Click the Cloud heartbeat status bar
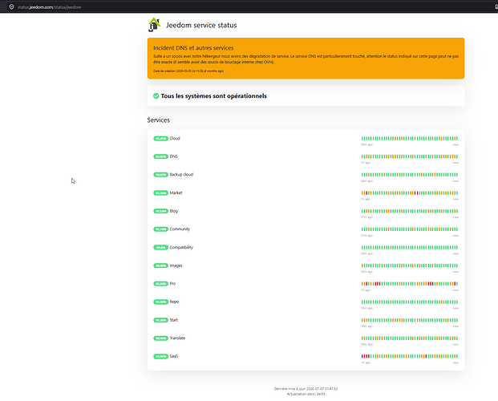The height and width of the screenshot is (401, 498). coord(410,139)
